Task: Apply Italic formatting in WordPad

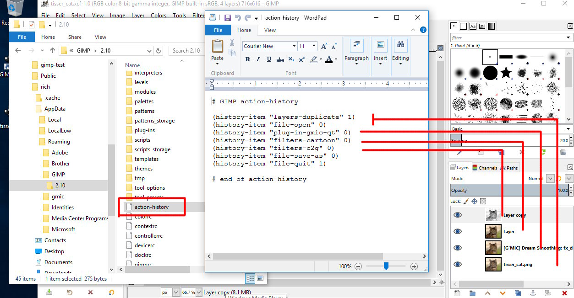Action: click(x=258, y=59)
